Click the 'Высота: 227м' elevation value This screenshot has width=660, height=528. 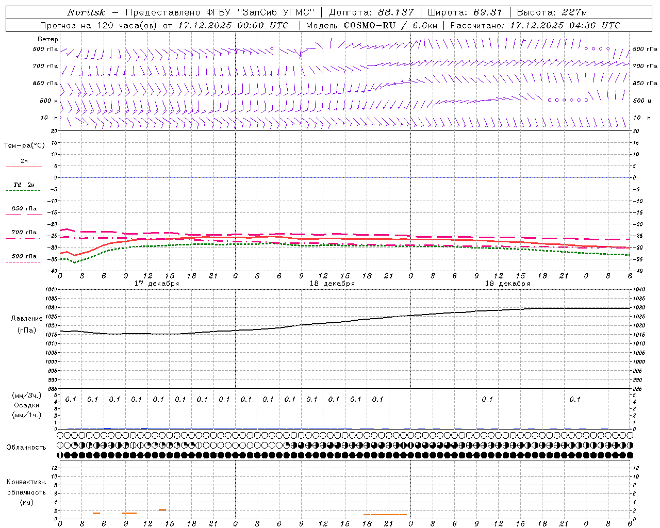coord(552,12)
